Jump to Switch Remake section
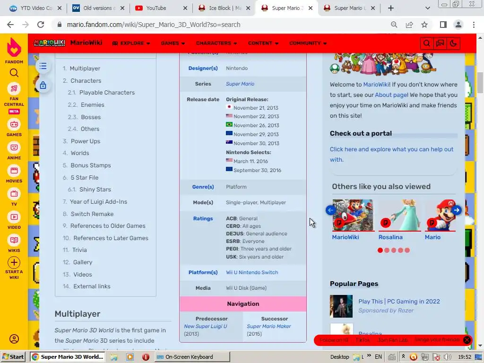This screenshot has height=363, width=484. click(92, 214)
